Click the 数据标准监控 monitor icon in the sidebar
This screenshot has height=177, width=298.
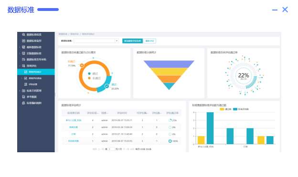click(x=23, y=41)
